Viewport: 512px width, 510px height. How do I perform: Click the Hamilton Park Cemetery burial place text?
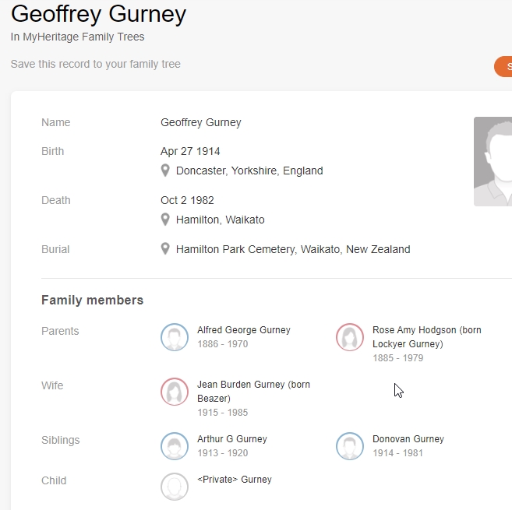(x=293, y=249)
